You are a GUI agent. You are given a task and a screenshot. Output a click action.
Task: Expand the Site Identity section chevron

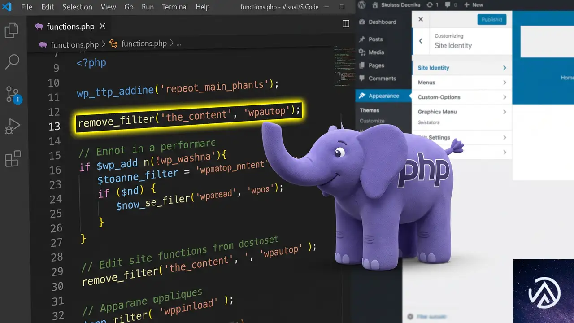pyautogui.click(x=504, y=68)
